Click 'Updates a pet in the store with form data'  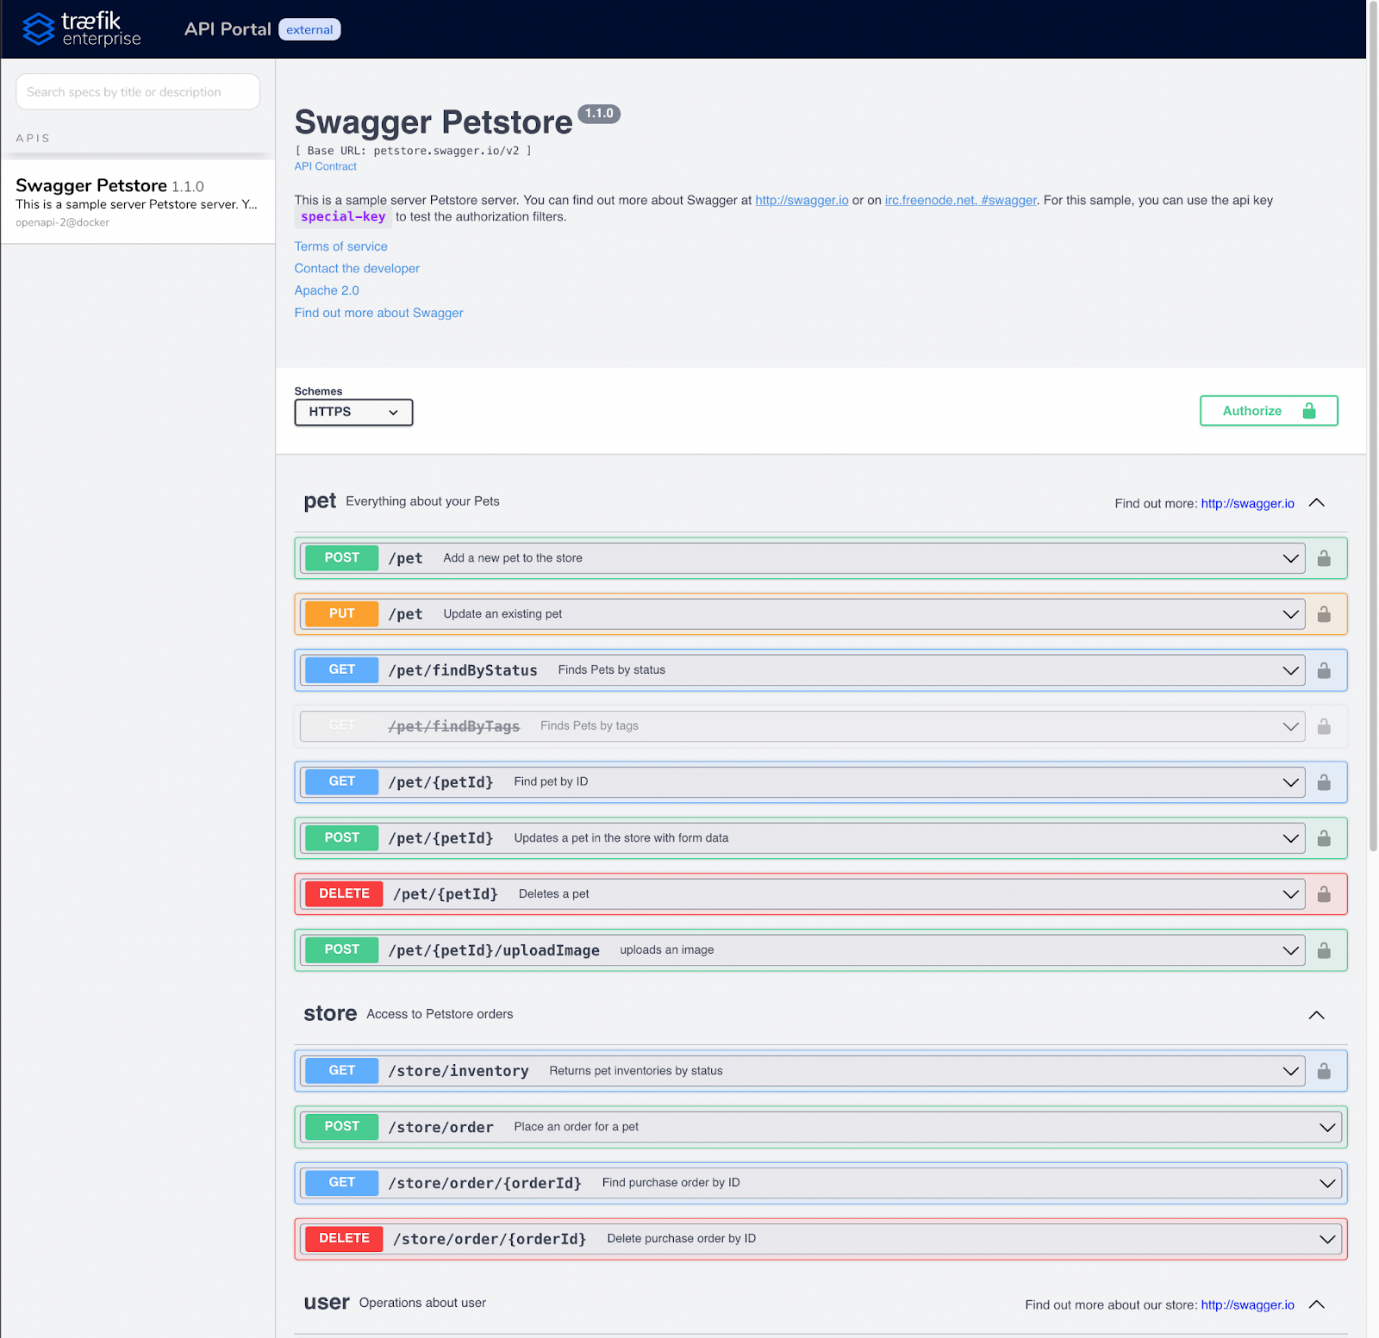(x=621, y=838)
